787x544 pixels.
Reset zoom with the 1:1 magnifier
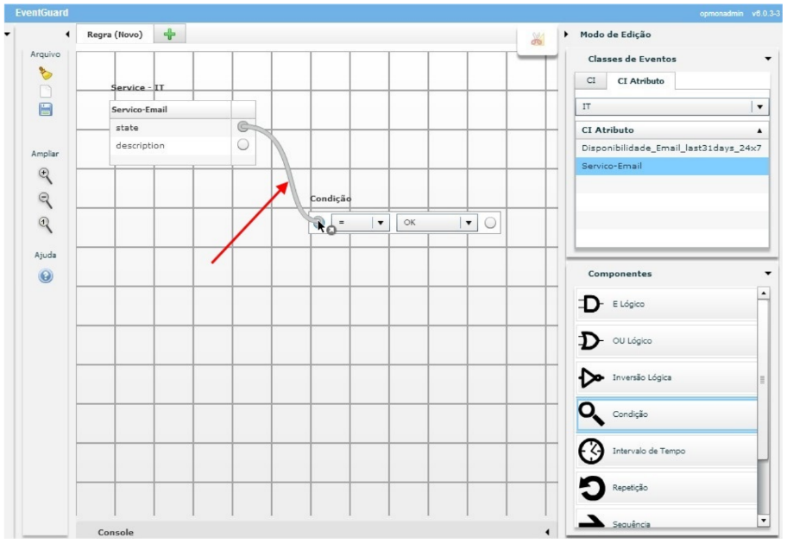coord(46,224)
